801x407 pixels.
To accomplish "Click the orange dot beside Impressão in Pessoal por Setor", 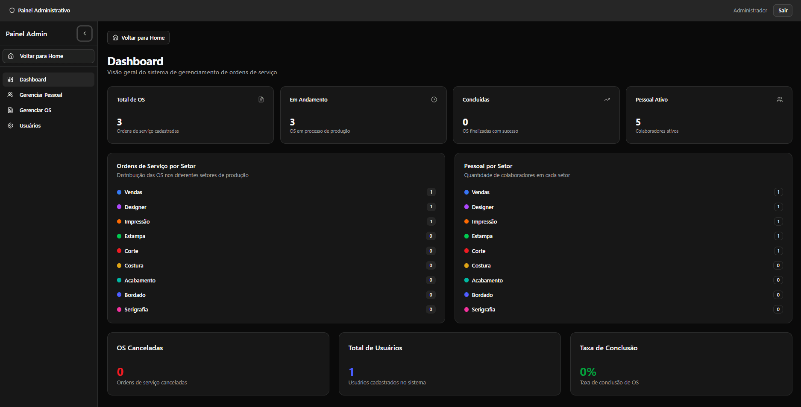I will (x=467, y=222).
